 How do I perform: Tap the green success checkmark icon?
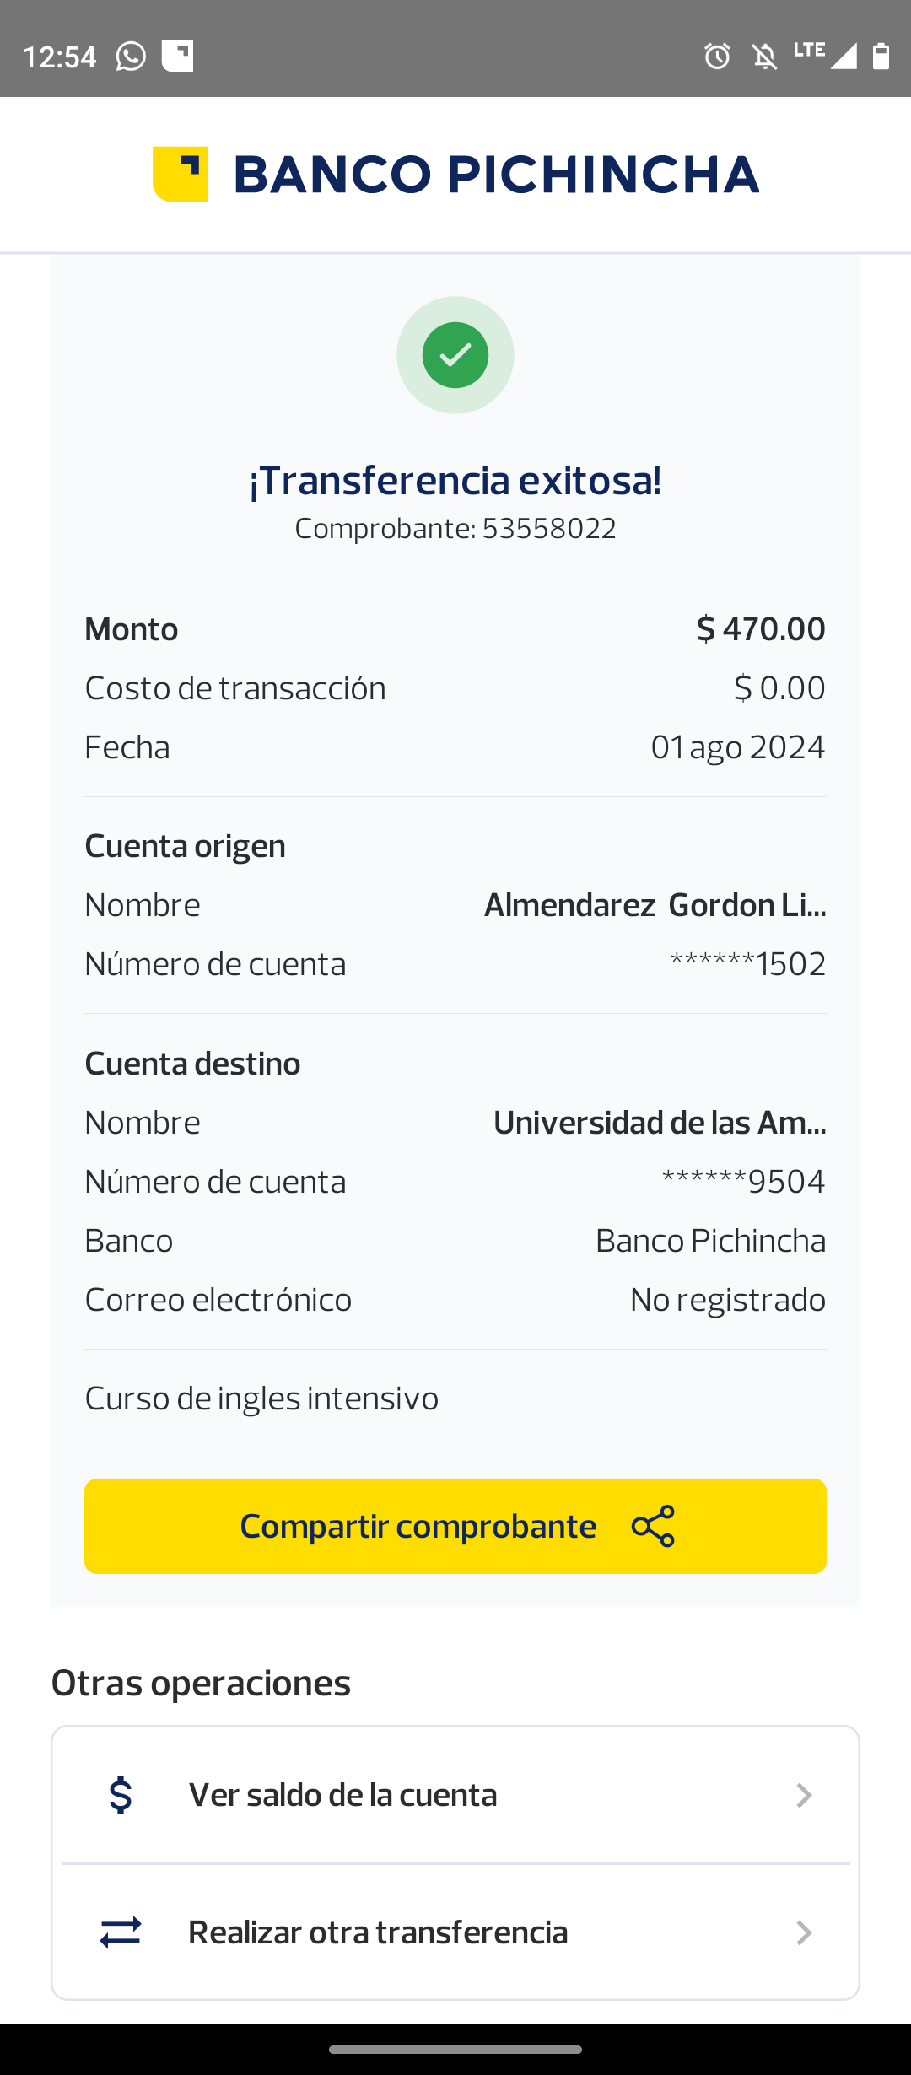coord(455,355)
